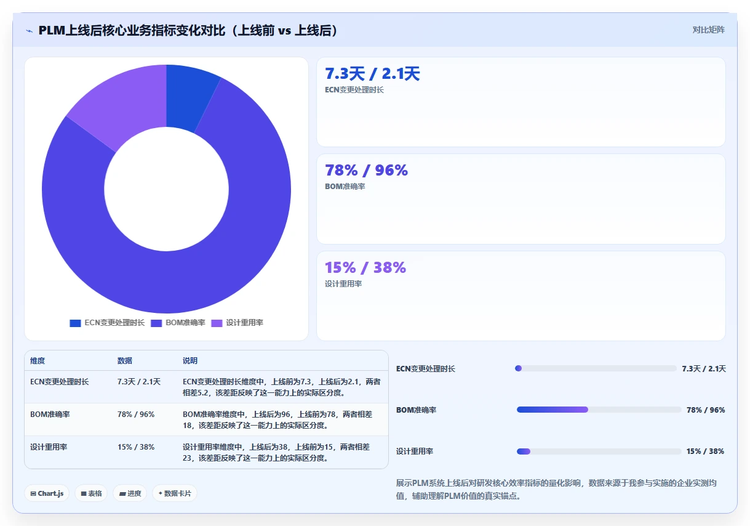This screenshot has width=750, height=526.
Task: Select the ECN变更处理时长 table row name
Action: click(x=59, y=382)
